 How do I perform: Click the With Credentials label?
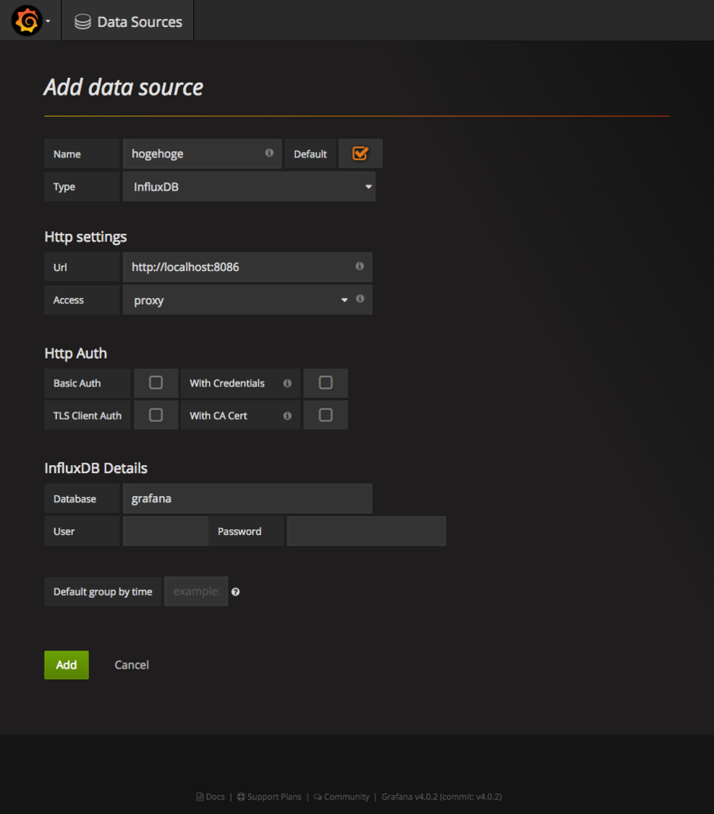tap(227, 383)
